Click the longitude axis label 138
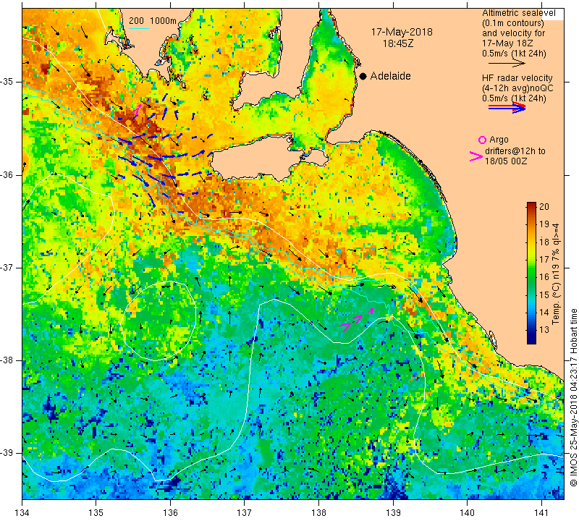The height and width of the screenshot is (521, 579). pos(318,512)
